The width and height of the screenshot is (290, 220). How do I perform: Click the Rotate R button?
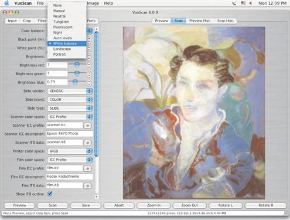point(266,205)
